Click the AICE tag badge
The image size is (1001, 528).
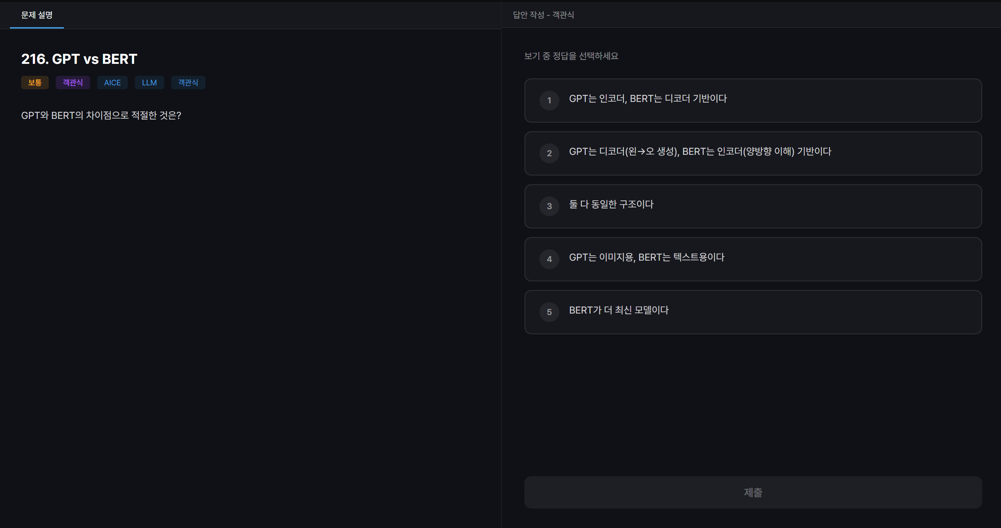coord(112,82)
